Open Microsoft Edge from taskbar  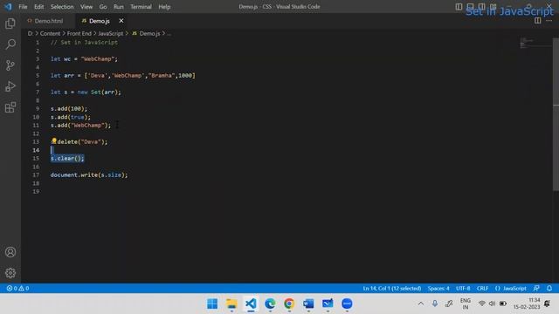pyautogui.click(x=270, y=304)
